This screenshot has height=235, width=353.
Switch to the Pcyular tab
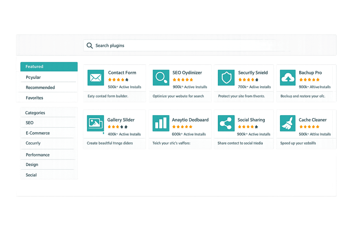tap(49, 77)
